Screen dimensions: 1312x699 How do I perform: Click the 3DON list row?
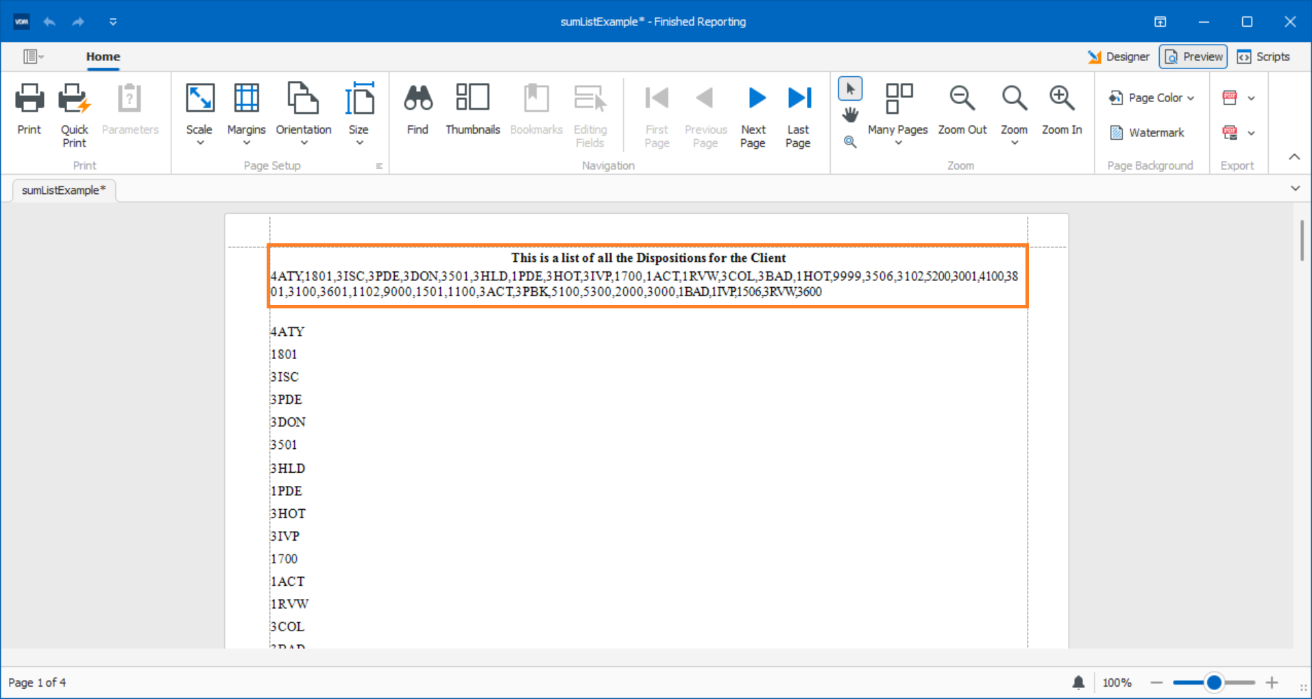coord(288,422)
